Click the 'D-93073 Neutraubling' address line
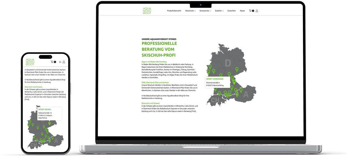Screen dimensions: 354x162 215,85
